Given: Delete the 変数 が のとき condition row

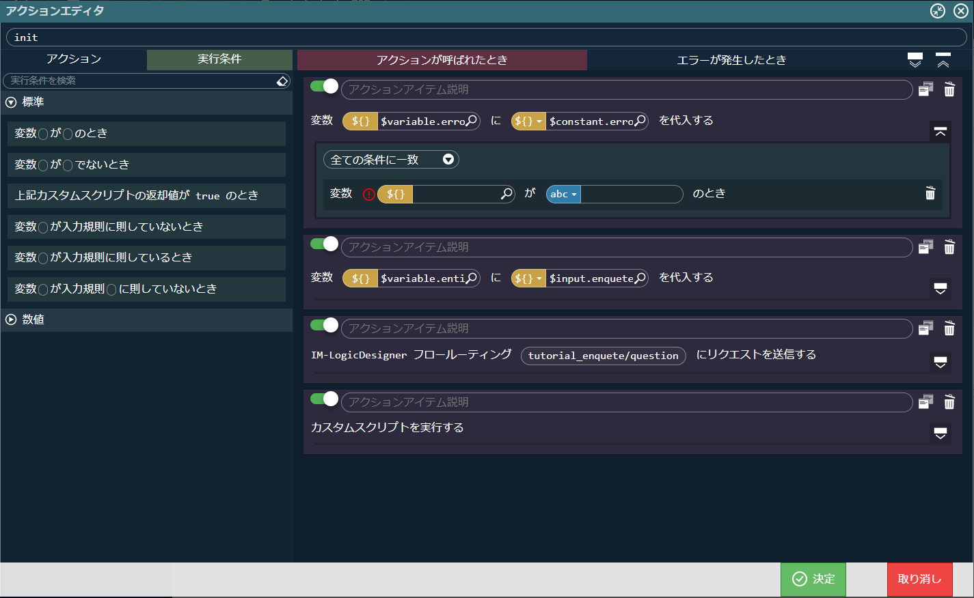Looking at the screenshot, I should [x=930, y=193].
